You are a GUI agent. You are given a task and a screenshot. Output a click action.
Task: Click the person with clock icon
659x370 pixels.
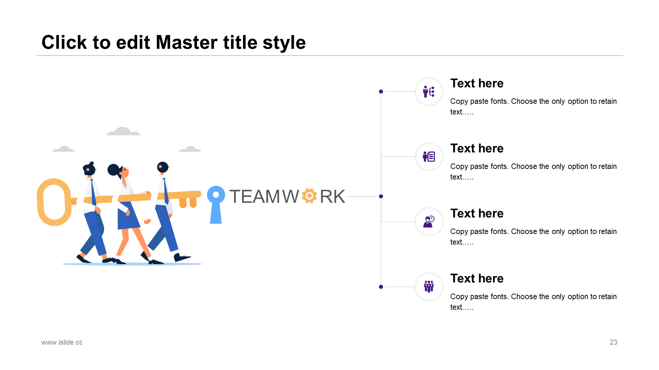429,222
